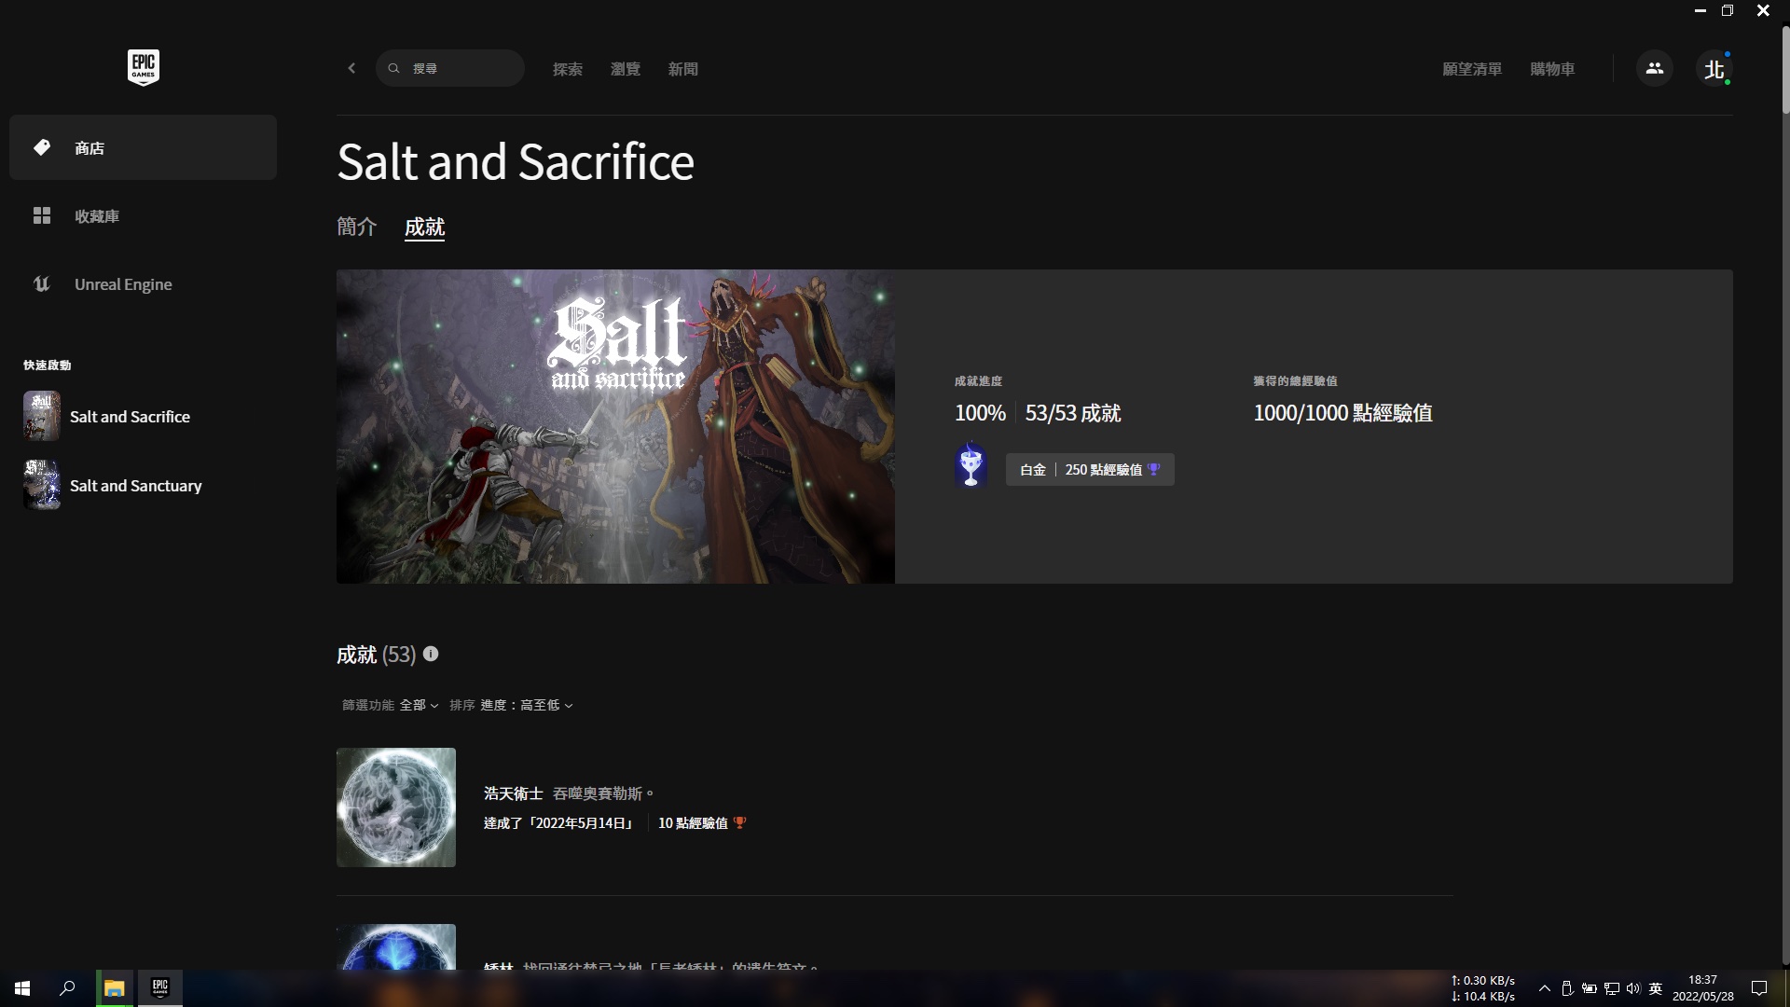Launch Salt and Sanctuary from quick launch
1790x1007 pixels.
click(x=135, y=486)
